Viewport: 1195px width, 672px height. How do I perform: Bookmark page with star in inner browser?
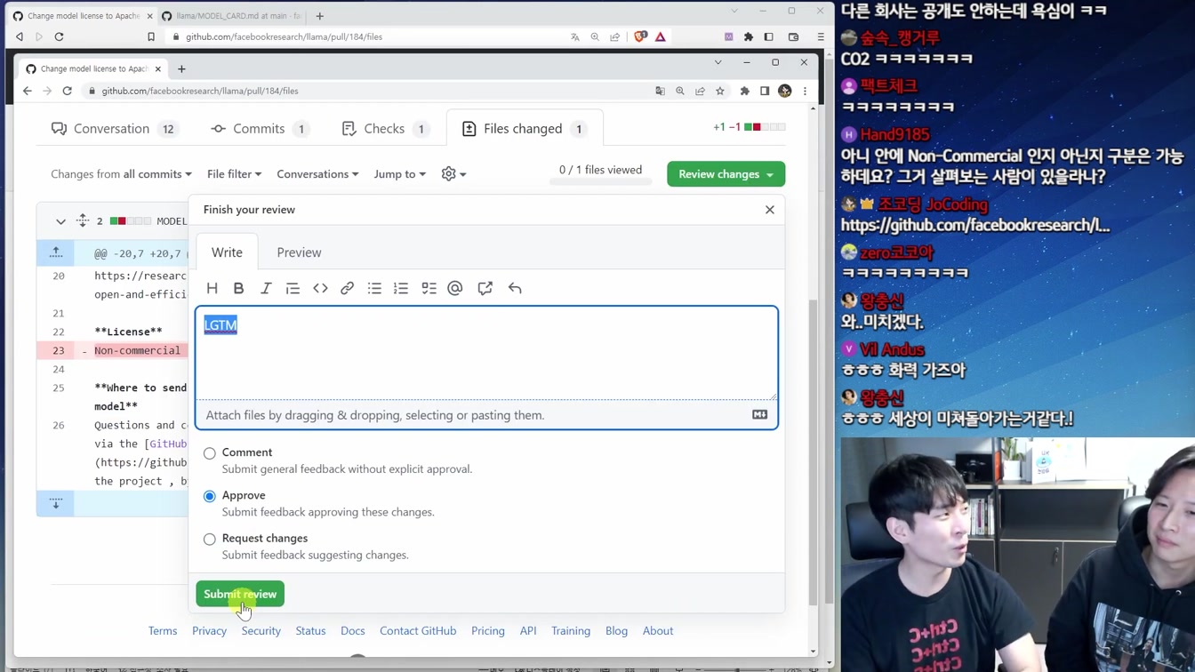tap(720, 91)
